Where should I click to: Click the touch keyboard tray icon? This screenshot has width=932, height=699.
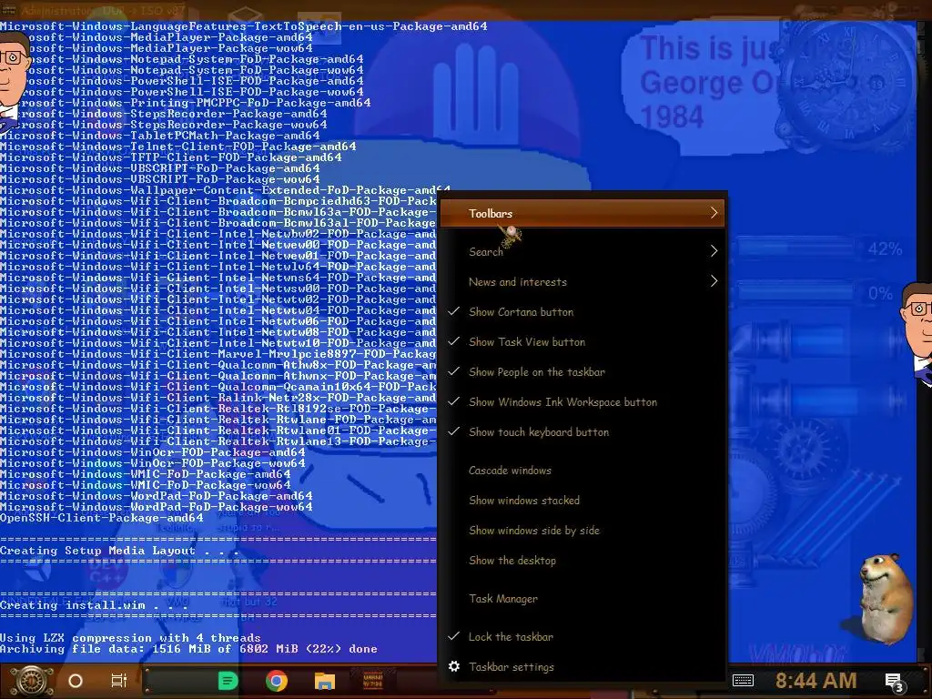click(743, 681)
